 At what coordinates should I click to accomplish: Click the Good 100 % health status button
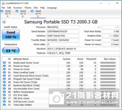[x=11, y=35]
